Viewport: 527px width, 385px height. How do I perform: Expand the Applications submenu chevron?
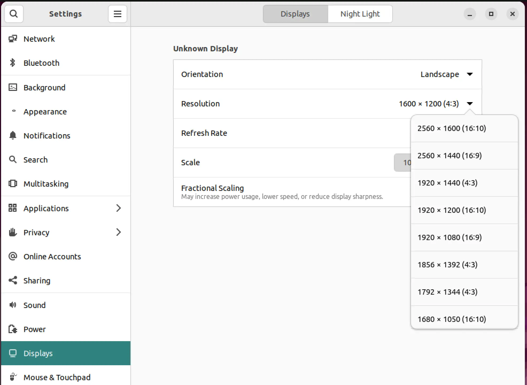[x=119, y=208]
